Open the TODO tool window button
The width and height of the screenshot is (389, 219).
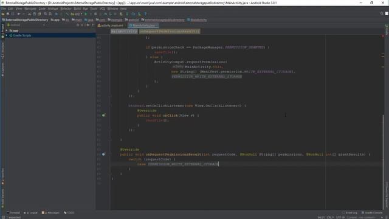[69, 213]
